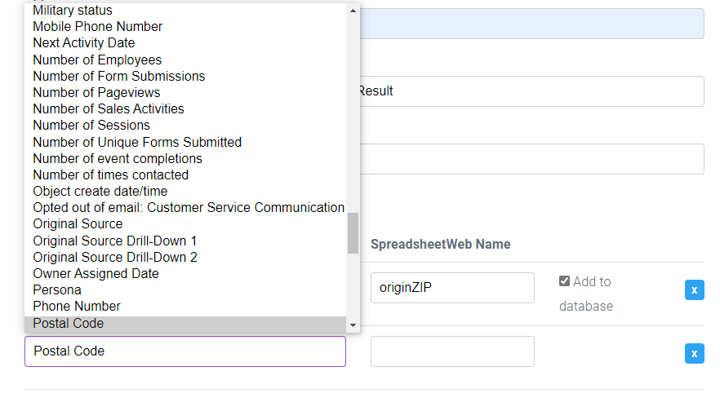Select Number of Employees option
Screen dimensions: 720x402
(x=97, y=60)
